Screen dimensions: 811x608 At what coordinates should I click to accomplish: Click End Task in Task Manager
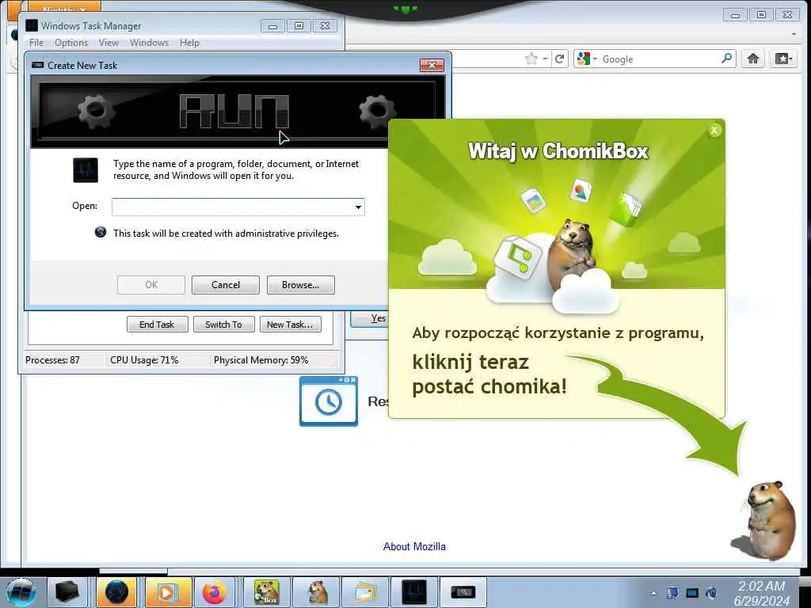tap(158, 324)
